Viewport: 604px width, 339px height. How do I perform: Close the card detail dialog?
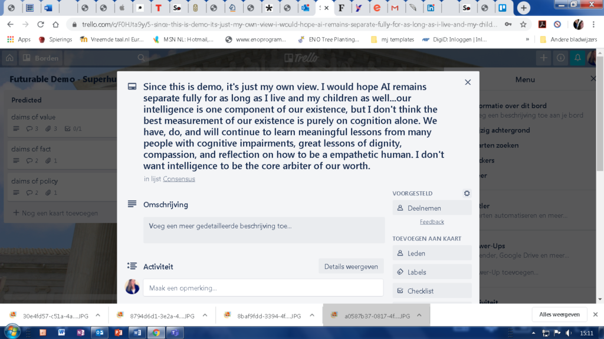pyautogui.click(x=468, y=82)
